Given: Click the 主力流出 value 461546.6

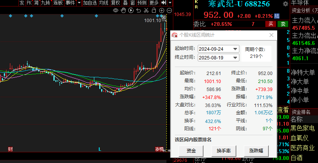Looking at the screenshot, I should click(x=303, y=43).
